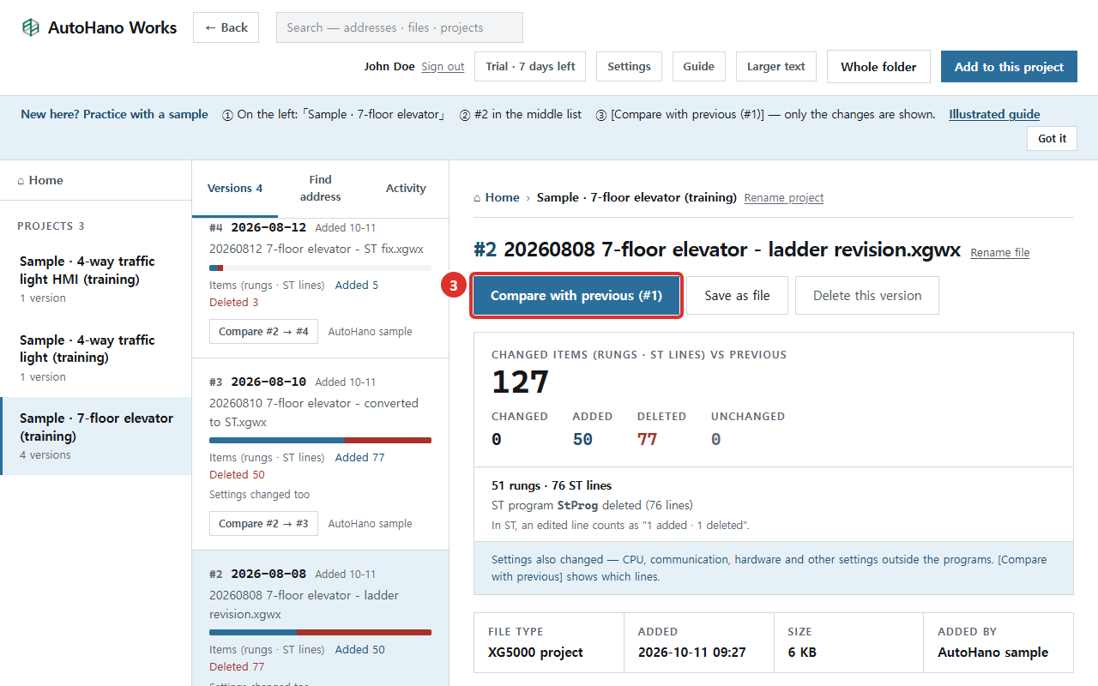Enable Larger text

(x=776, y=67)
